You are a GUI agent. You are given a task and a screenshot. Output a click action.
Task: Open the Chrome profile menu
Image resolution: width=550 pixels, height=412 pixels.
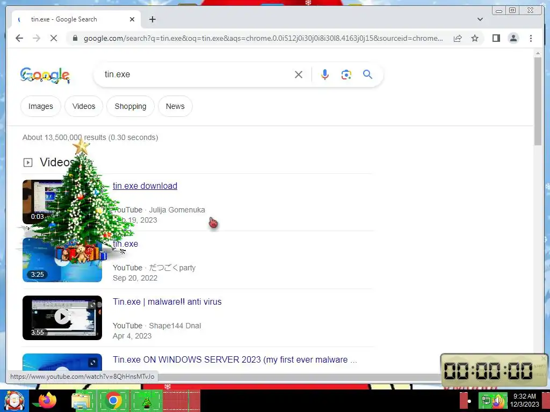click(x=513, y=38)
